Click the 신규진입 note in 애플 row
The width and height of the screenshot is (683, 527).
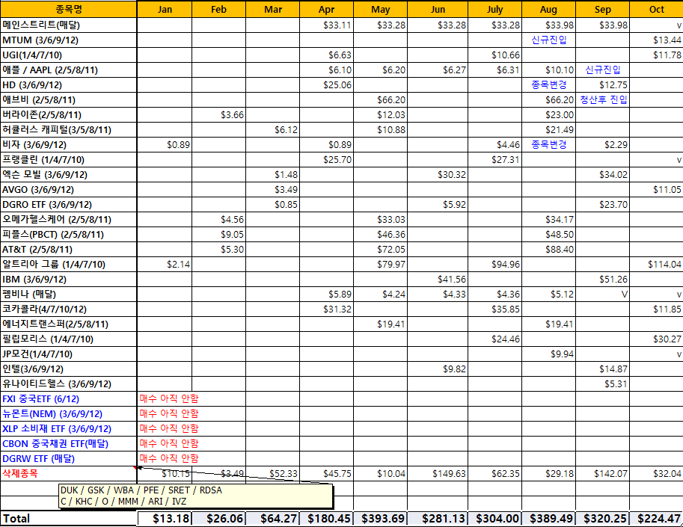[x=603, y=70]
